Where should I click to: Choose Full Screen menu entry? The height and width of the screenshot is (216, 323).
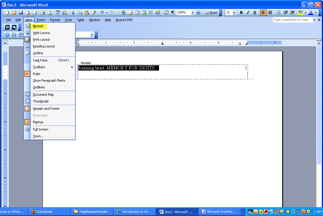pos(50,129)
